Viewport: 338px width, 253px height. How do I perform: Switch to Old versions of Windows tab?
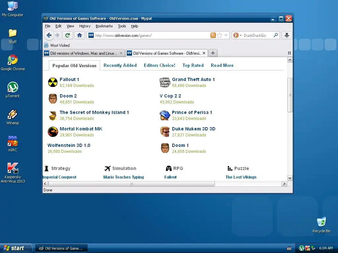(x=84, y=53)
